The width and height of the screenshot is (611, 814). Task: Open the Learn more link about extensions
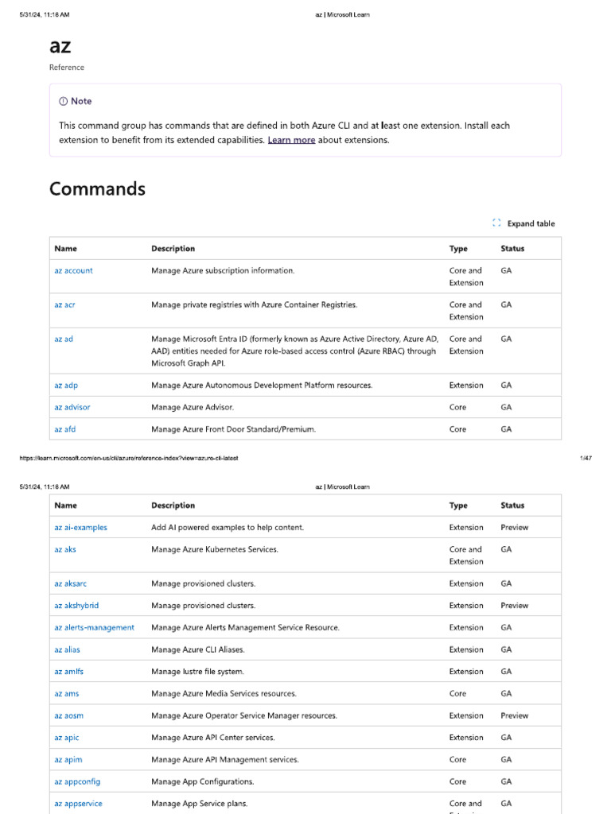291,140
